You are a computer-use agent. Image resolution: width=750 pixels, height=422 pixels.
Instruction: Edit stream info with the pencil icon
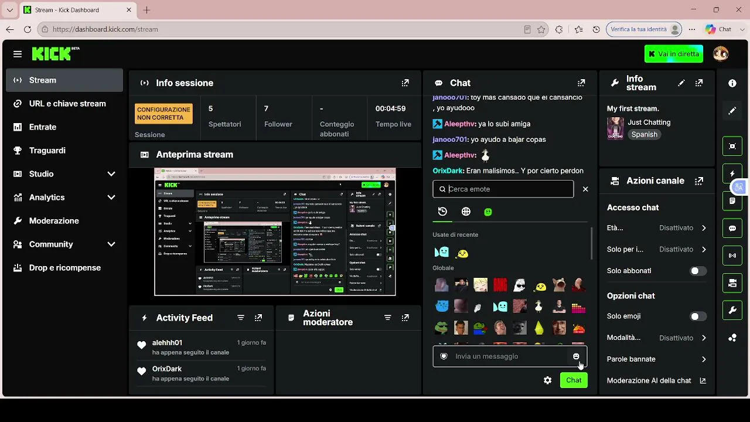coord(681,83)
